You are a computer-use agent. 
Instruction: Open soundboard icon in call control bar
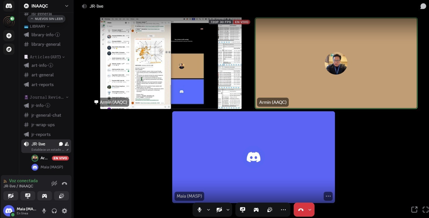tap(270, 210)
